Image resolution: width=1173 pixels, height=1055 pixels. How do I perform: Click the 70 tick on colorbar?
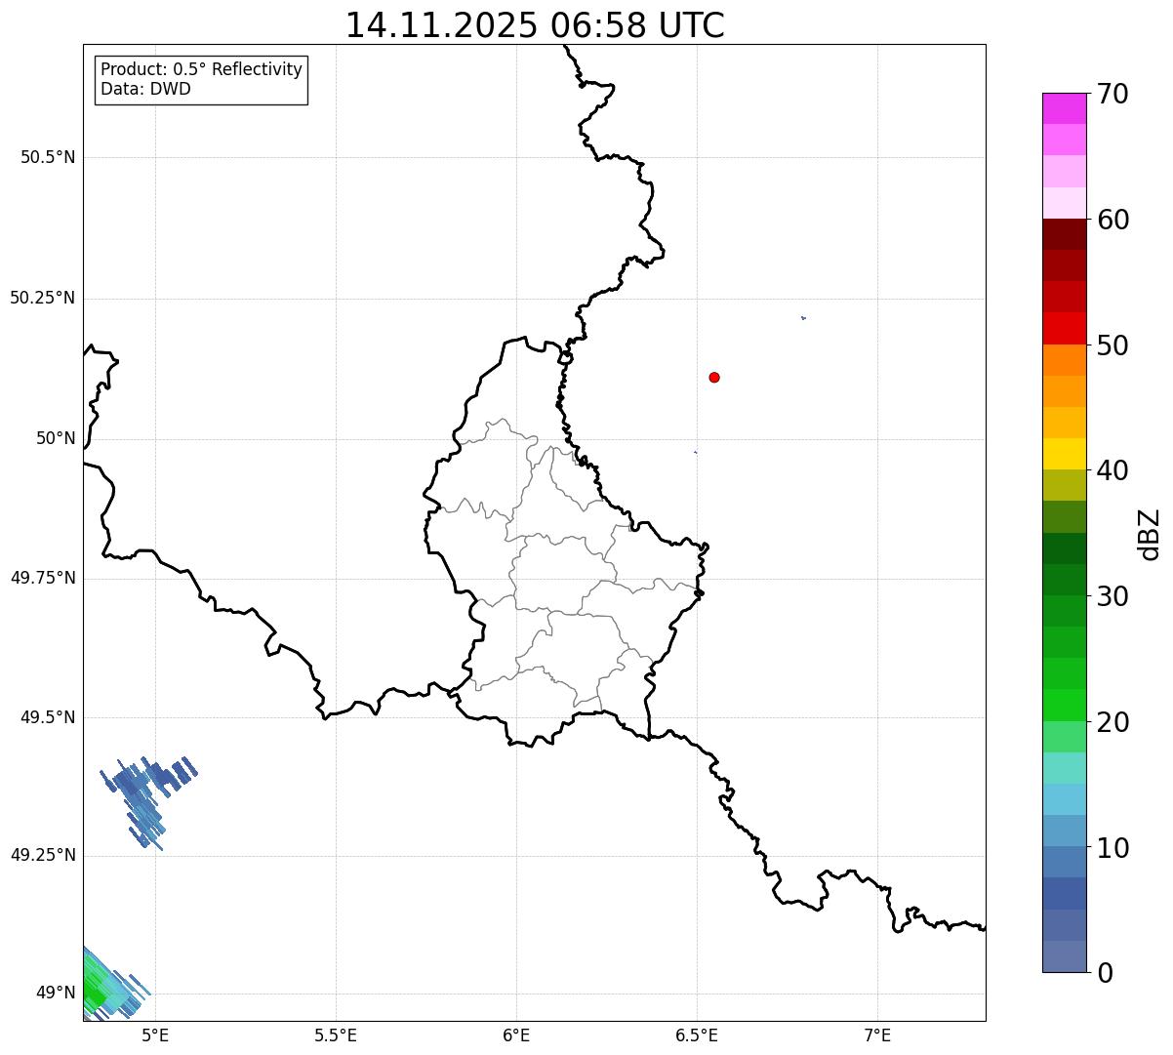[1112, 95]
